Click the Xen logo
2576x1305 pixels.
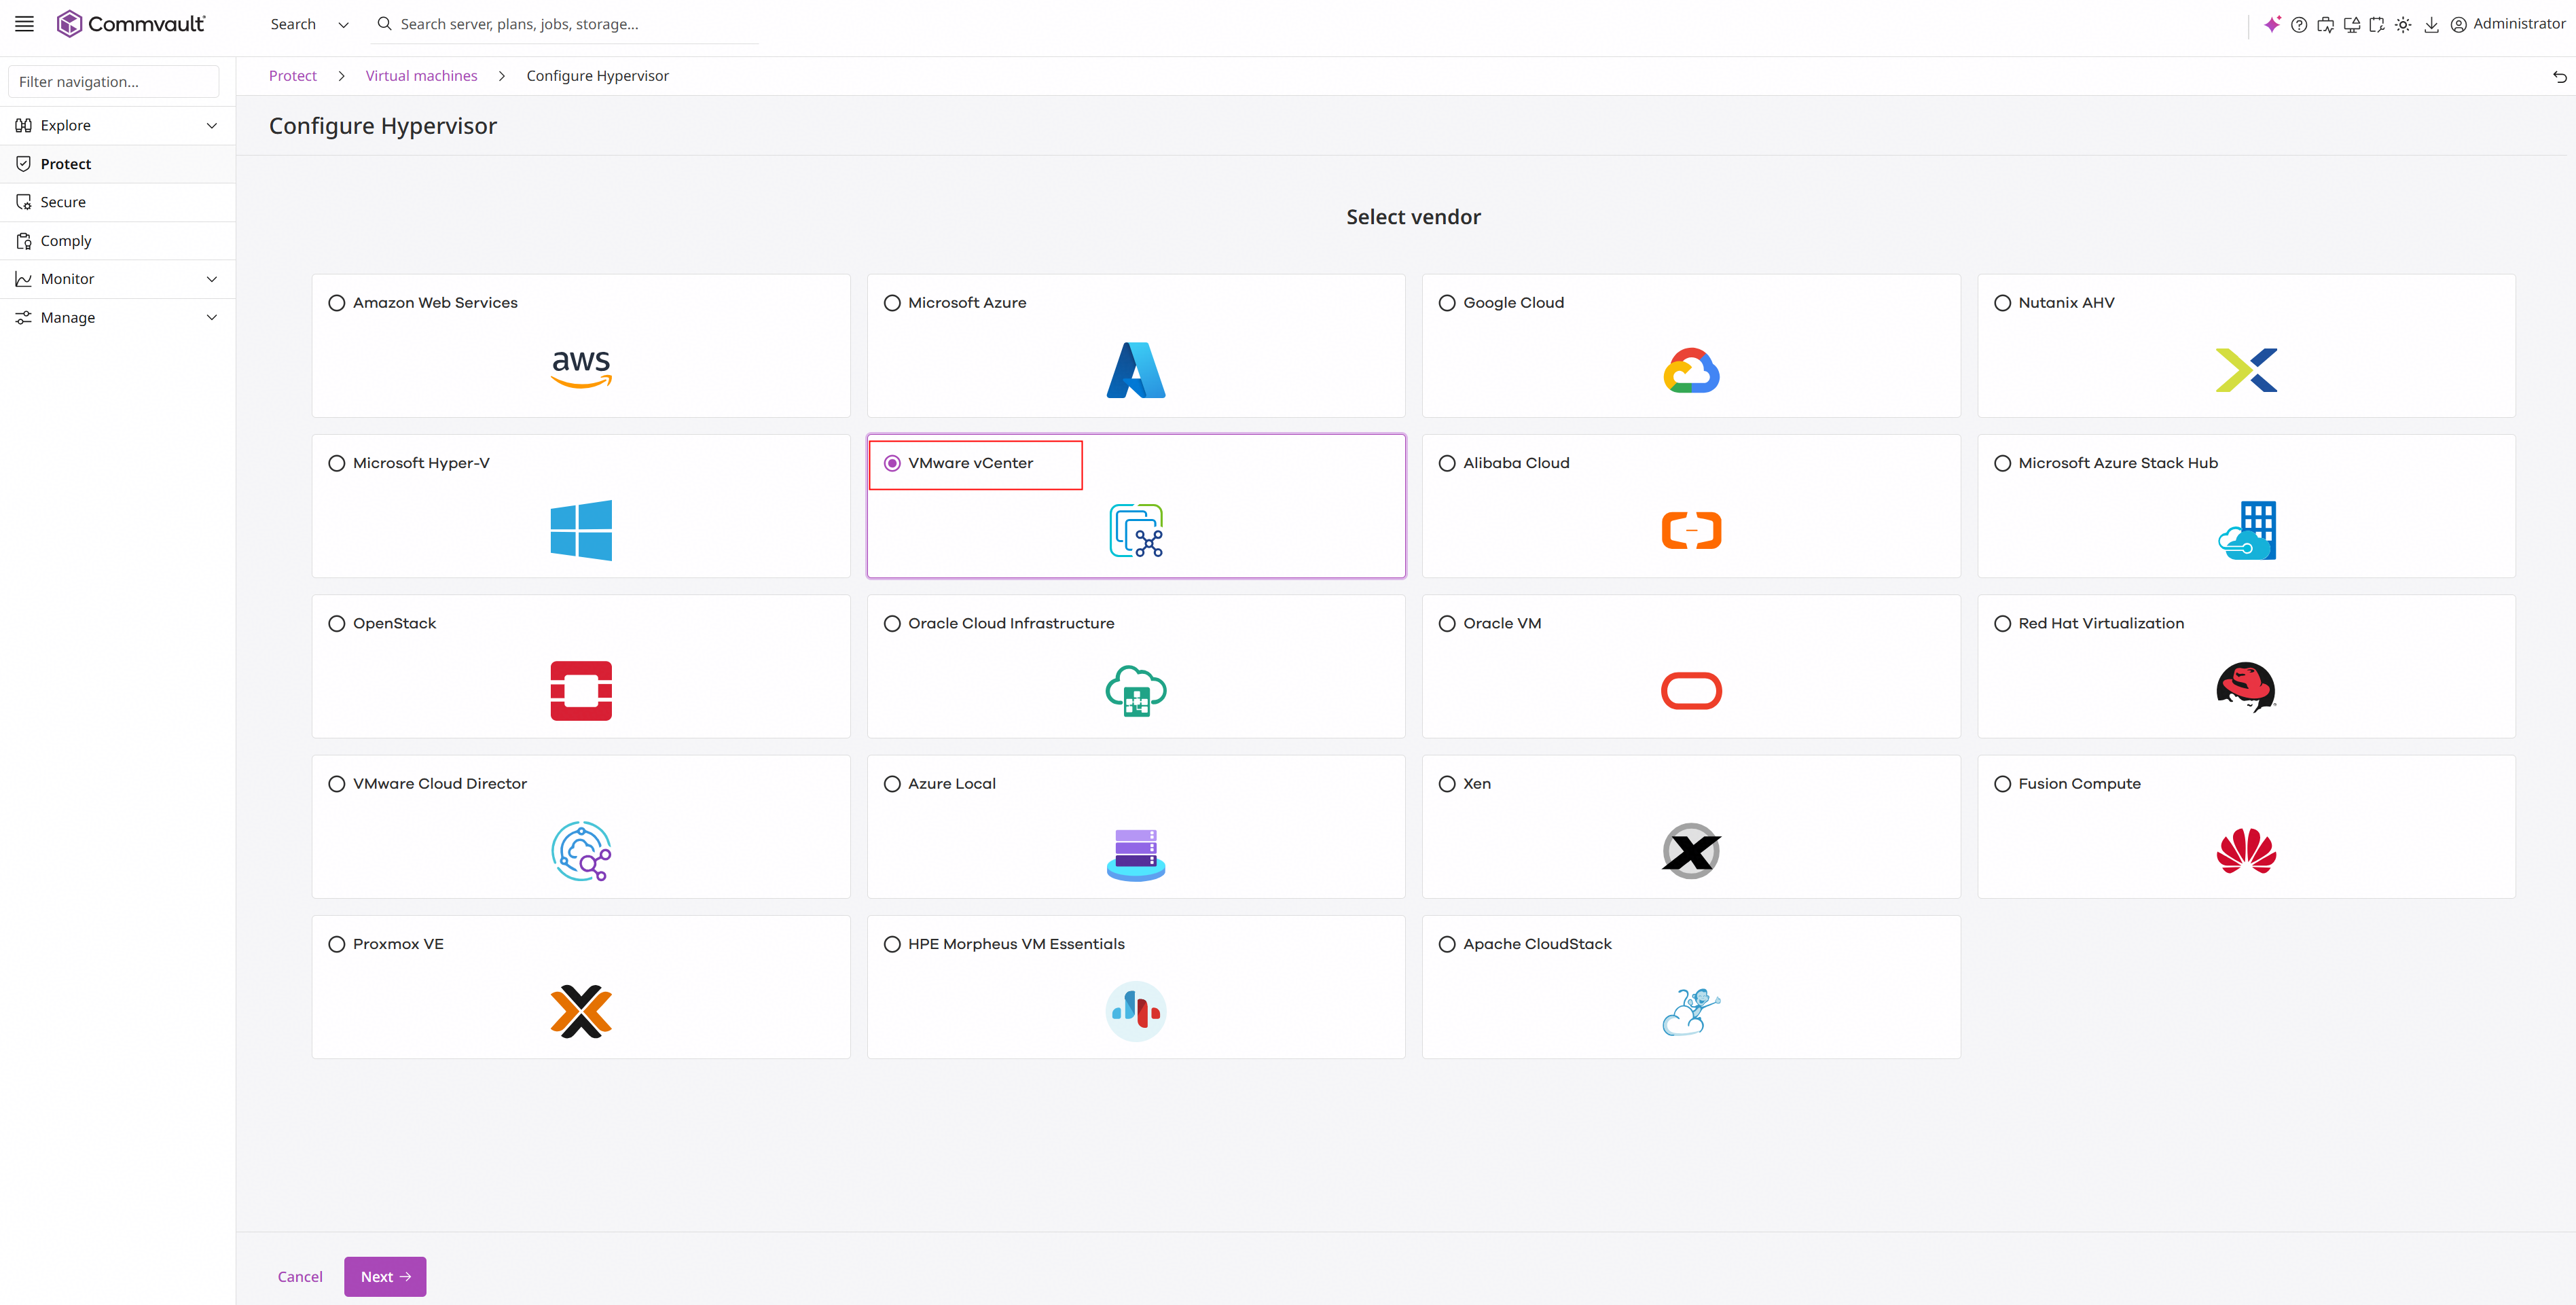(x=1691, y=851)
